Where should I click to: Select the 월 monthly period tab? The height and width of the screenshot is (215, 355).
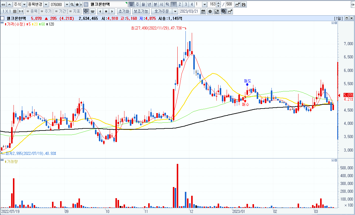pos(143,4)
